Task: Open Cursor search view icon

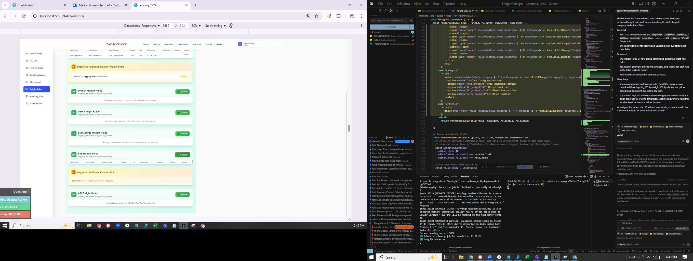Action: click(385, 11)
